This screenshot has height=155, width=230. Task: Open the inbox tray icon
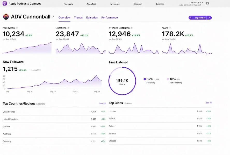coord(207,4)
